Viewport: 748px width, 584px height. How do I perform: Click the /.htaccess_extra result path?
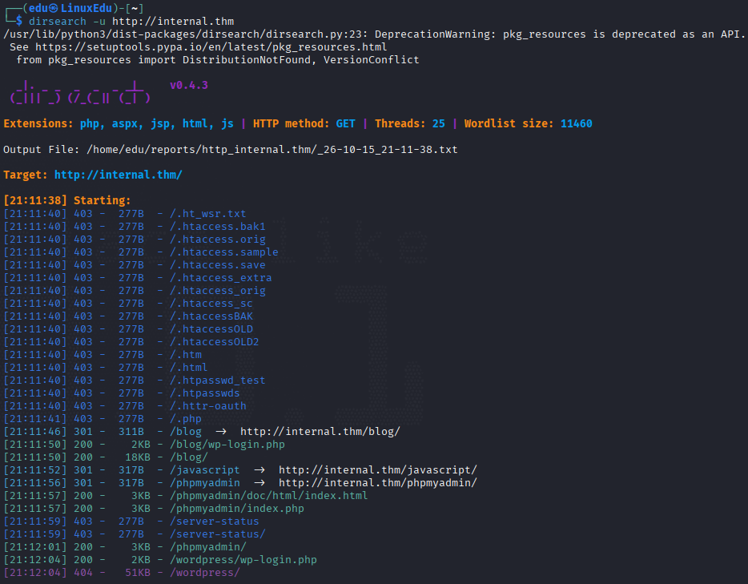(221, 278)
